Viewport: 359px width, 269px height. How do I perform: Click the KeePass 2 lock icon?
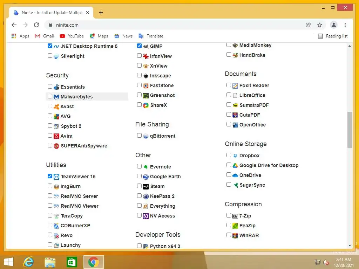coord(145,196)
